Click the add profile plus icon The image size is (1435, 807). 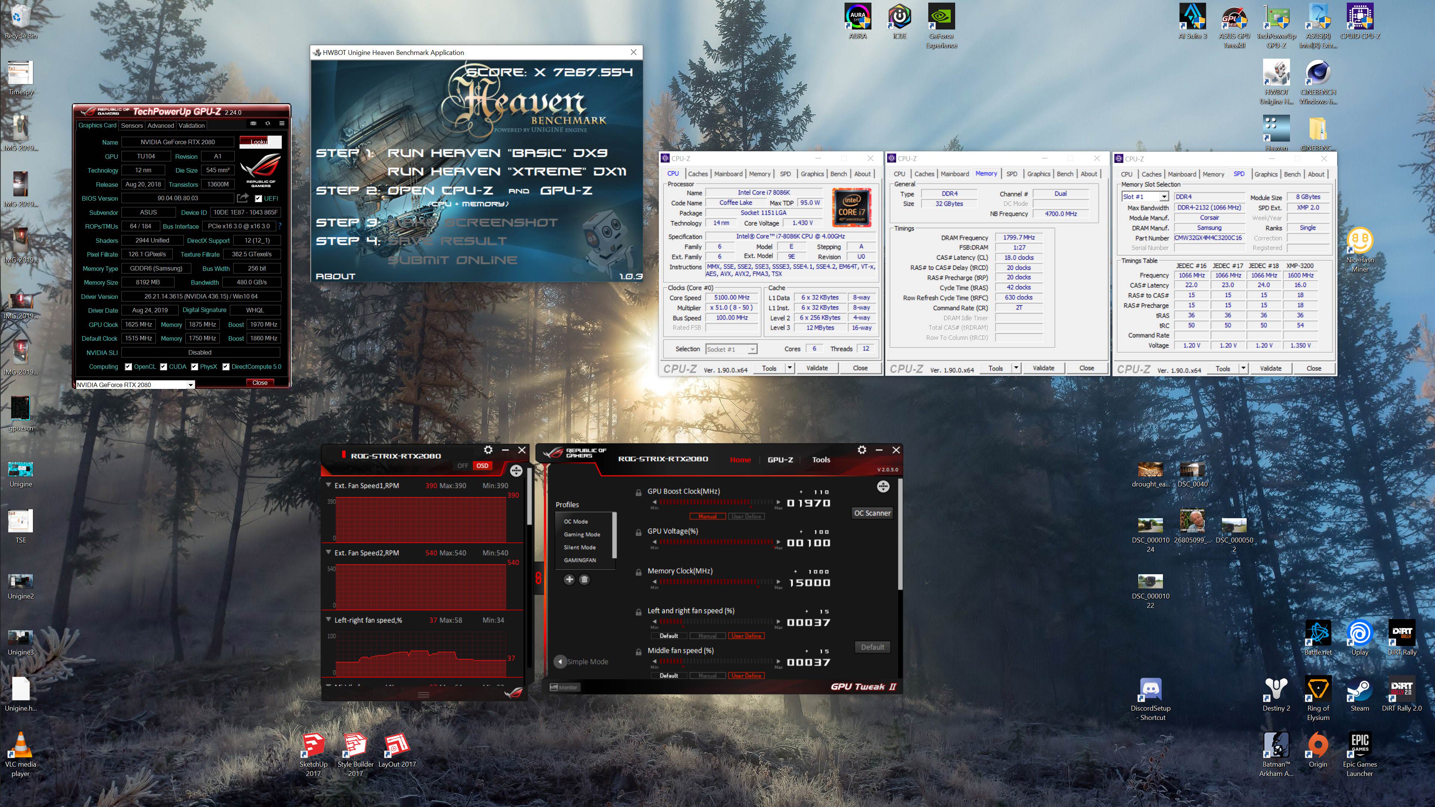point(569,579)
